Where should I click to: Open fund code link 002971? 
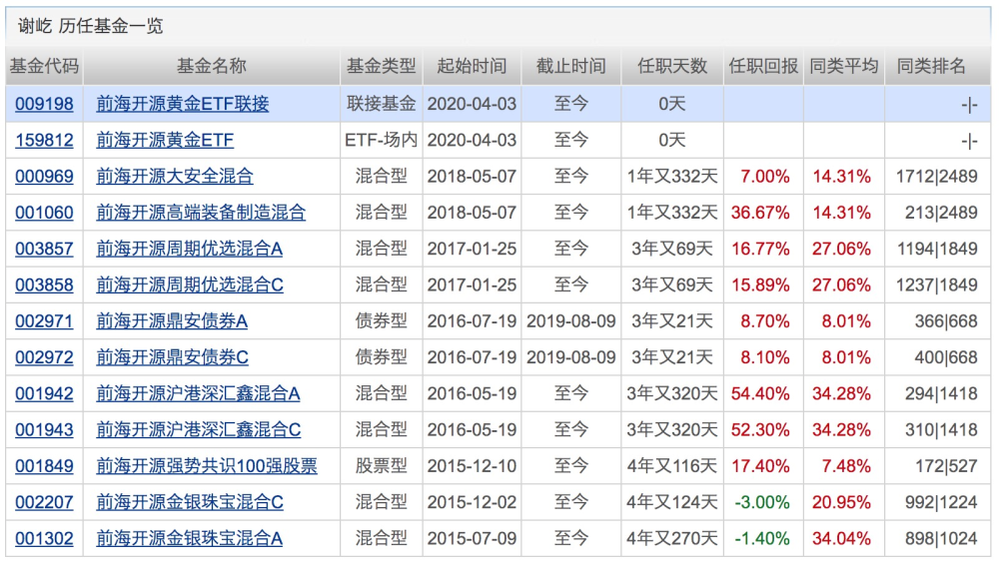[44, 321]
